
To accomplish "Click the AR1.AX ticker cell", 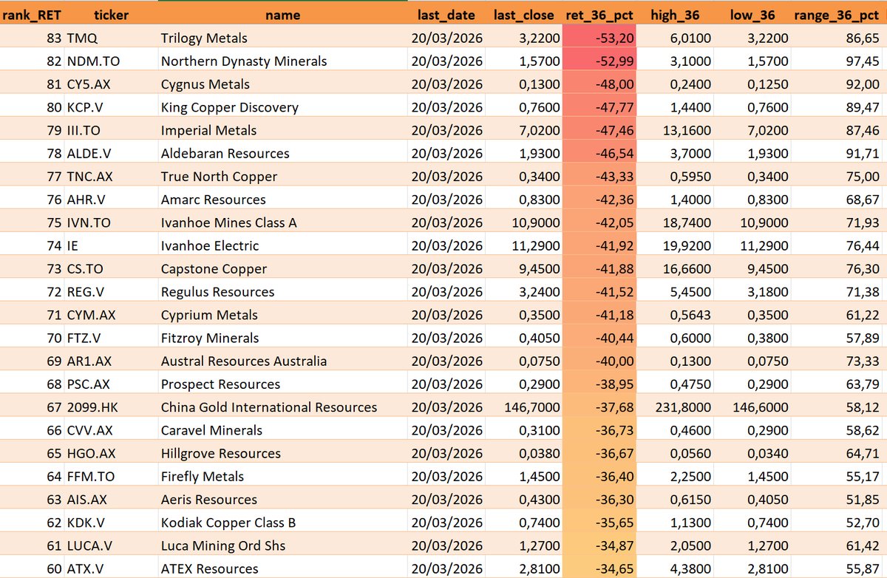I will click(x=110, y=361).
